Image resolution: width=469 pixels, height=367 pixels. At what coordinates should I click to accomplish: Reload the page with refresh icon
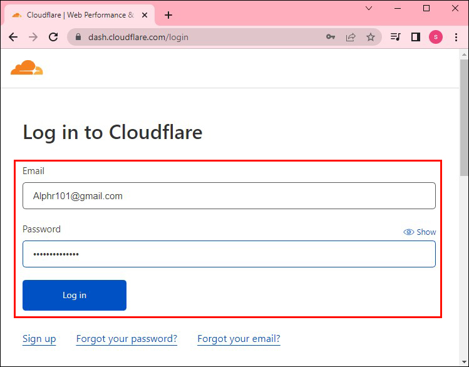[53, 37]
